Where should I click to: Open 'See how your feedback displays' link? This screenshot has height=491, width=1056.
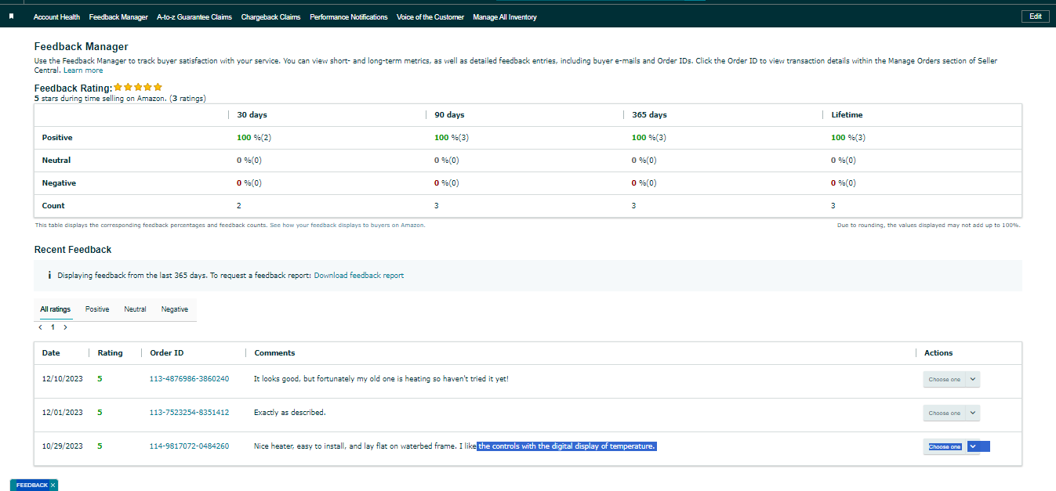[347, 225]
